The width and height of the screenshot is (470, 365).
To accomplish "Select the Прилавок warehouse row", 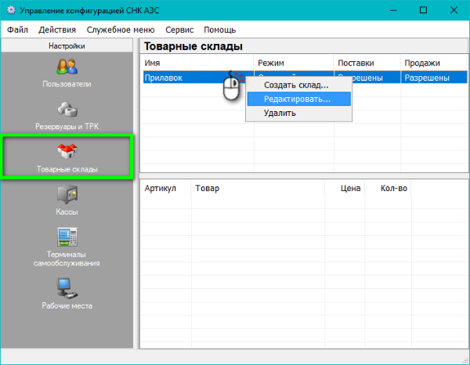I will coord(180,78).
